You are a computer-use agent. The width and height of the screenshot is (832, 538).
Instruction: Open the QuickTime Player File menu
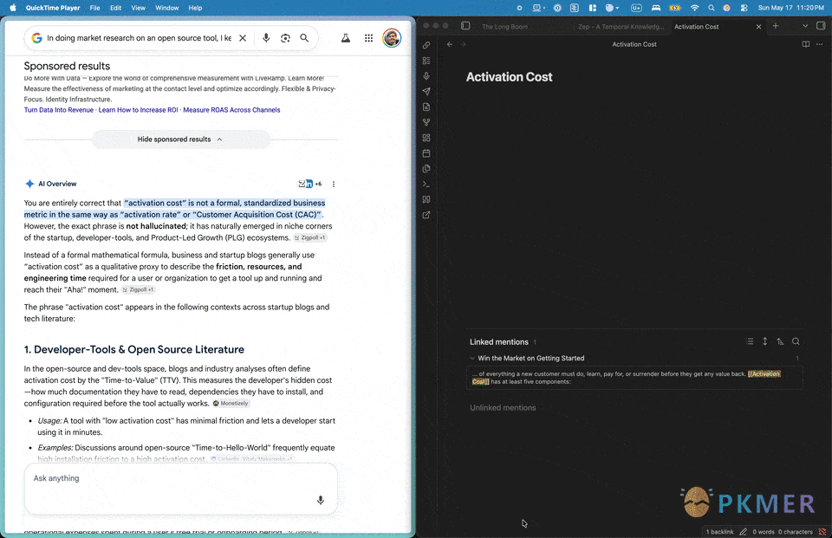coord(94,8)
